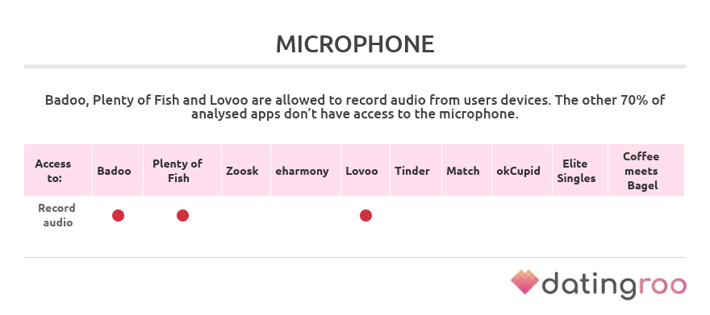
Task: Select the Tinder column header
Action: coord(416,170)
